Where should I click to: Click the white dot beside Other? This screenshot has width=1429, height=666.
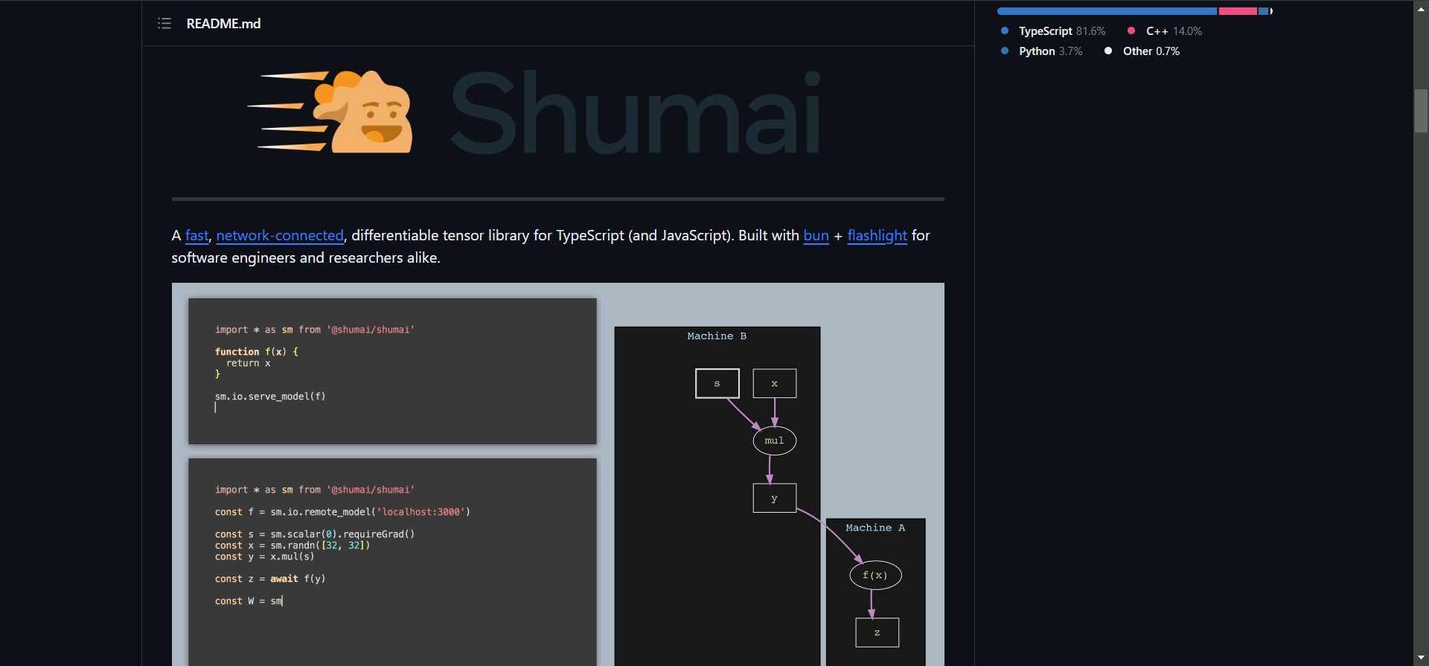point(1108,51)
